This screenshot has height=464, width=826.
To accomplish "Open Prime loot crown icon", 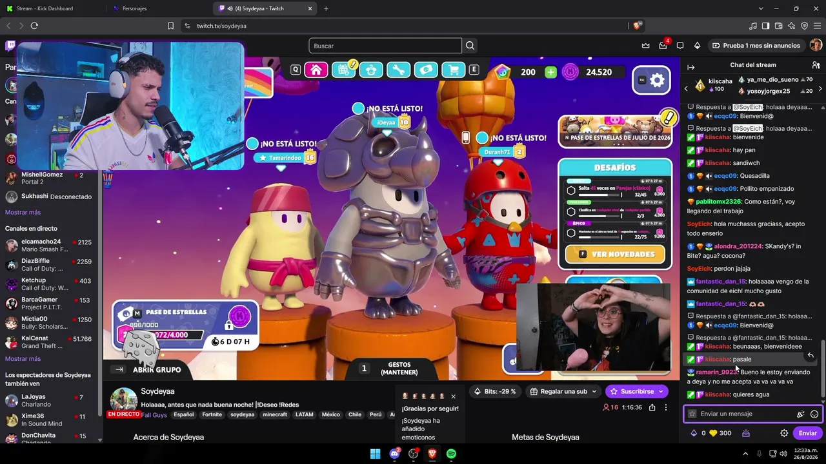I will [646, 46].
